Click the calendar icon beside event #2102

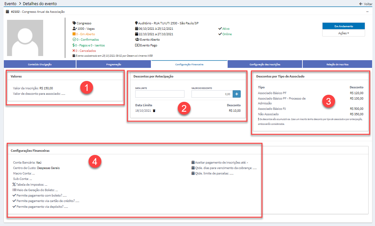7,12
